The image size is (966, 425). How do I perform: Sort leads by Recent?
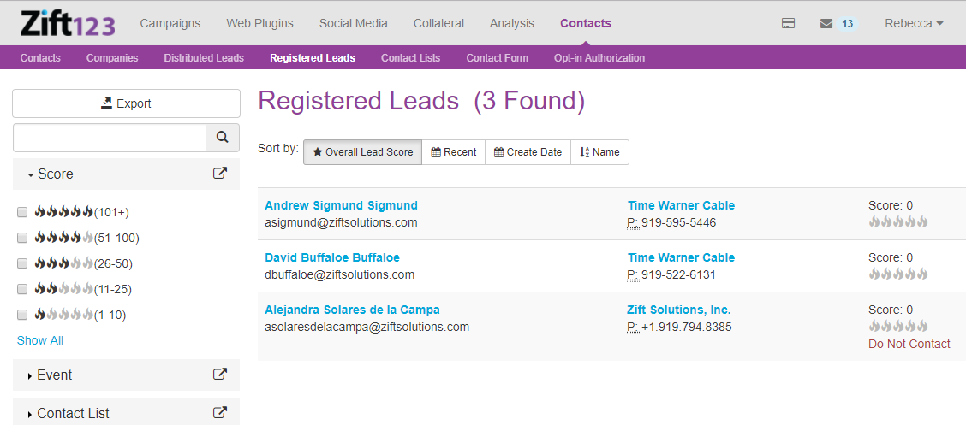tap(453, 152)
